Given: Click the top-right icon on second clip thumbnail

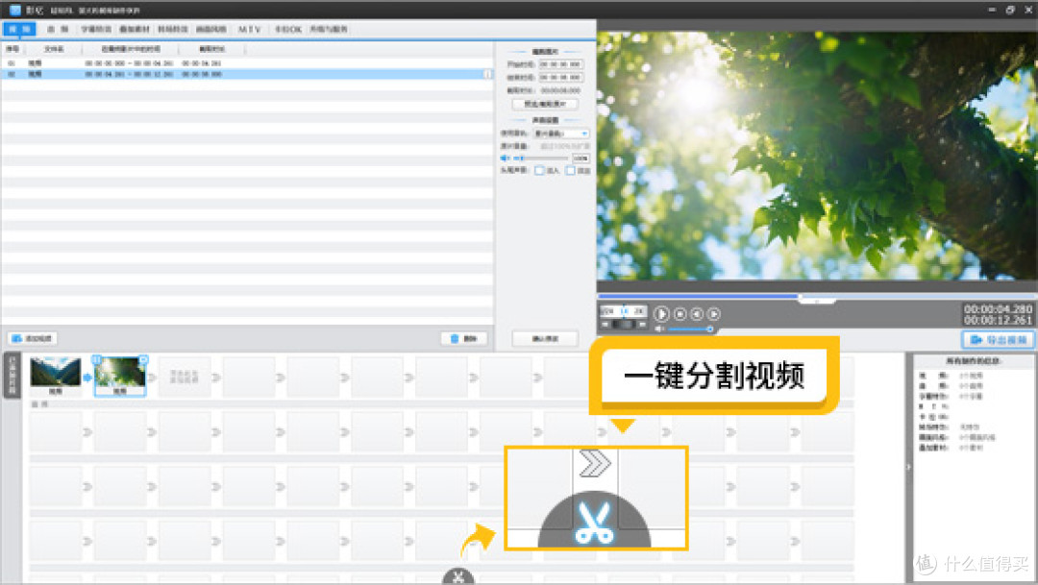Looking at the screenshot, I should click(143, 359).
